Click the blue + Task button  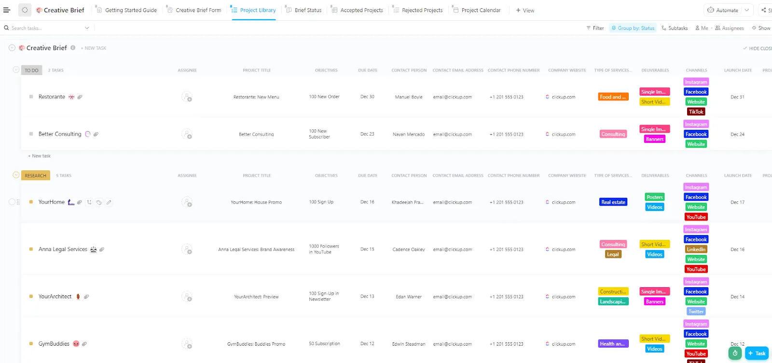[757, 353]
